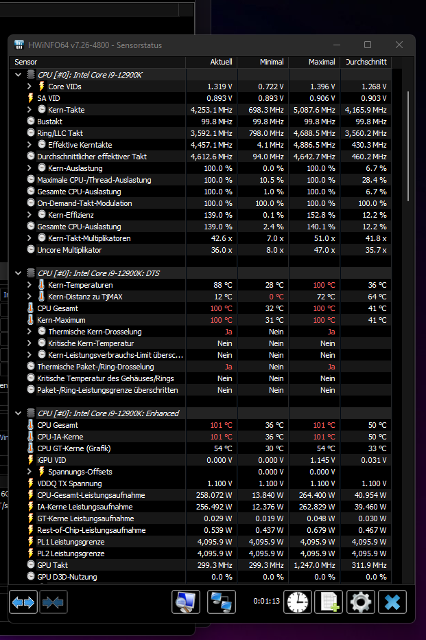The height and width of the screenshot is (640, 426).
Task: Click the elapsed time 0:01:13 display
Action: click(x=267, y=602)
